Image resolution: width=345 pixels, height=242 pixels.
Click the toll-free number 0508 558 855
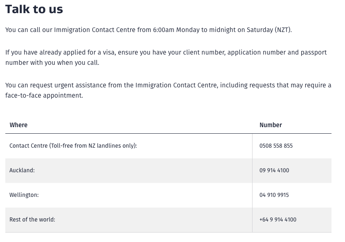[x=276, y=146]
